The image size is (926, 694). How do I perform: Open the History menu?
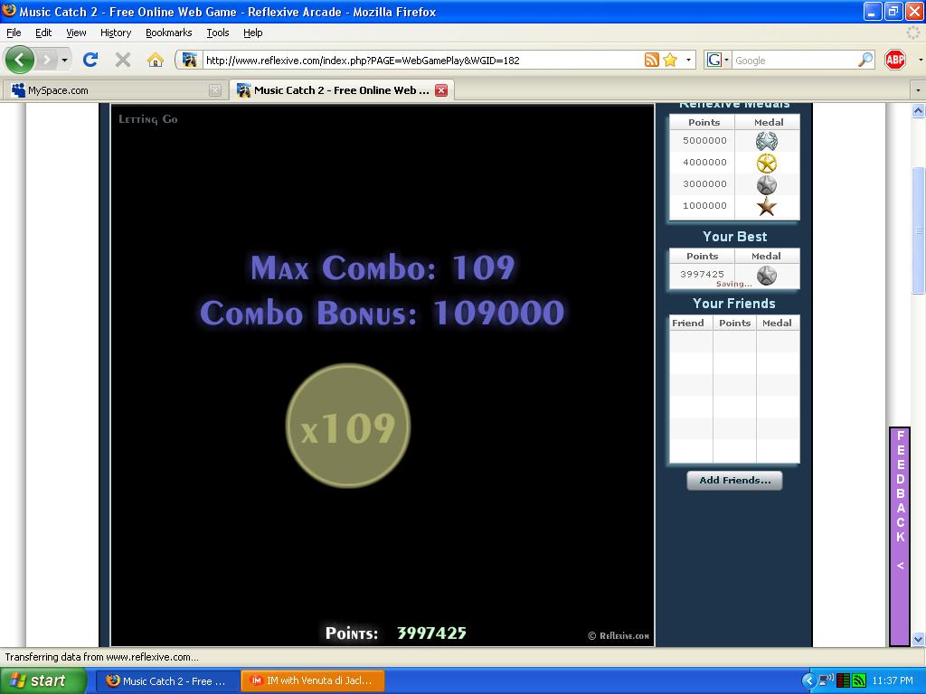116,33
